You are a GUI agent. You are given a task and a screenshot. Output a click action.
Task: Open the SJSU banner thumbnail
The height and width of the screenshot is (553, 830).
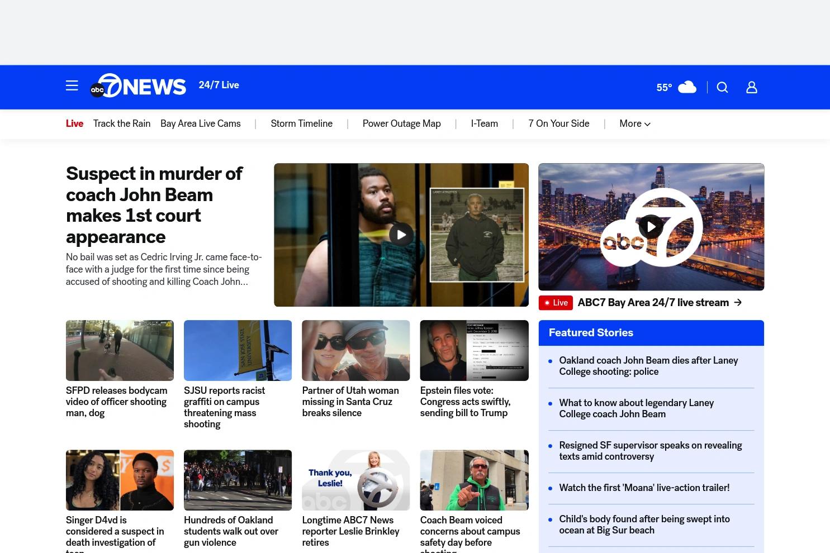coord(238,350)
